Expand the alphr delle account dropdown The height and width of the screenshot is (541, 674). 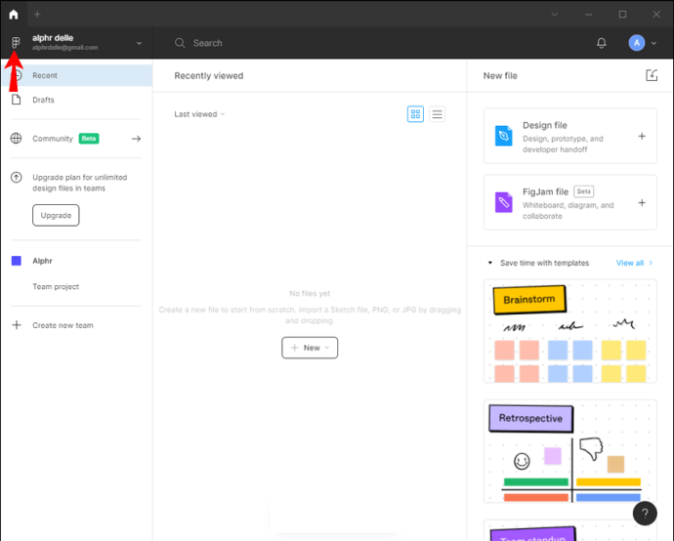coord(139,43)
